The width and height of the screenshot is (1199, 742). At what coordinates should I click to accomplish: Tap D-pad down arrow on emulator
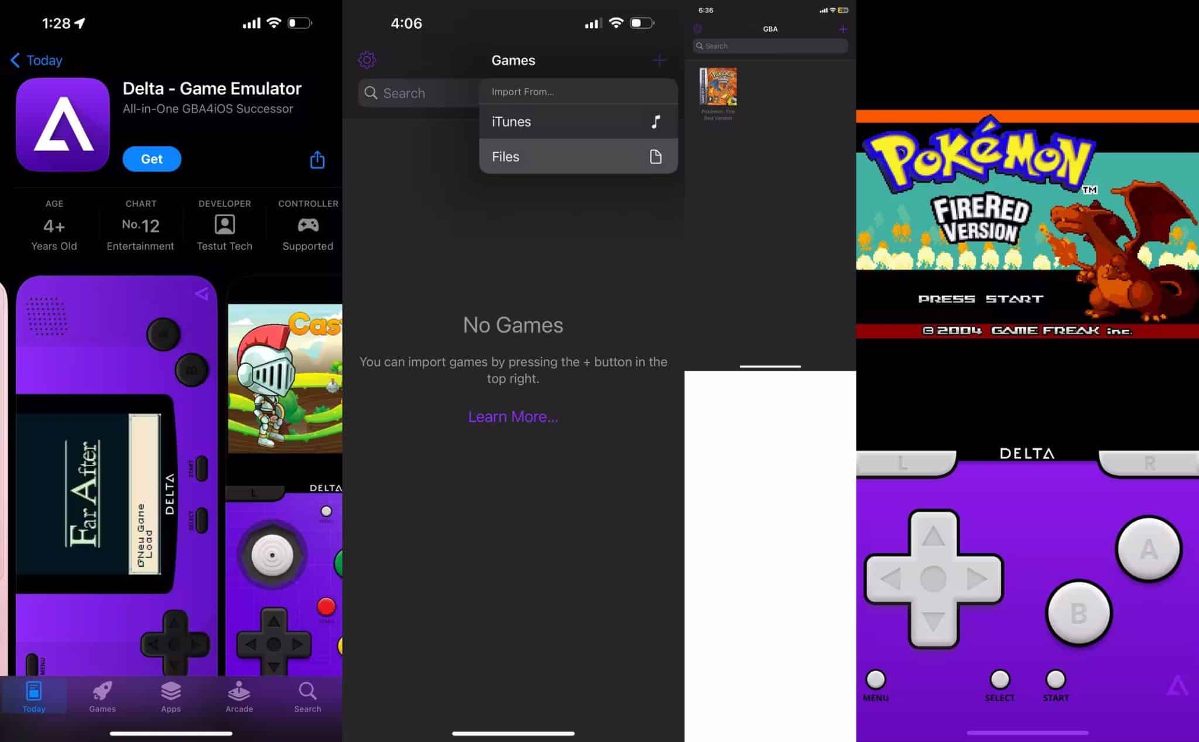click(933, 622)
